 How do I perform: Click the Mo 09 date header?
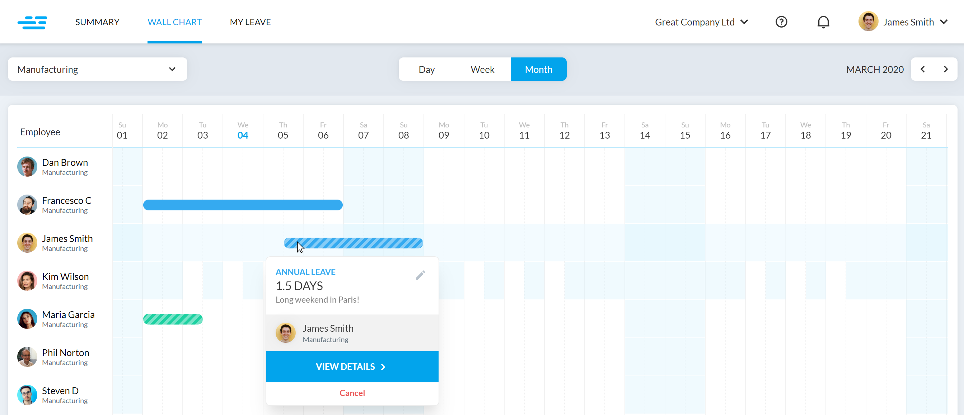coord(444,131)
